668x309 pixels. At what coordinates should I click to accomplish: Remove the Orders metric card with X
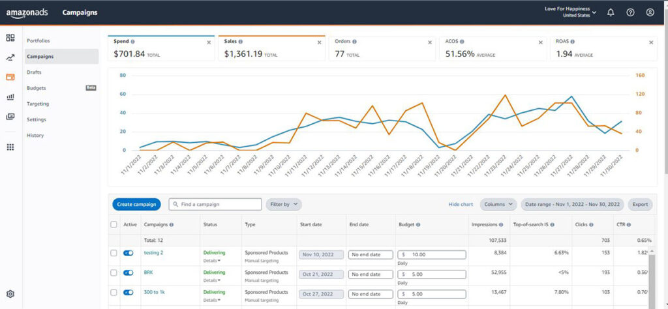point(430,42)
